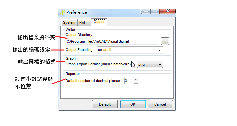237x126 pixels.
Task: Open the browse button for Output Directory
Action: click(165, 41)
